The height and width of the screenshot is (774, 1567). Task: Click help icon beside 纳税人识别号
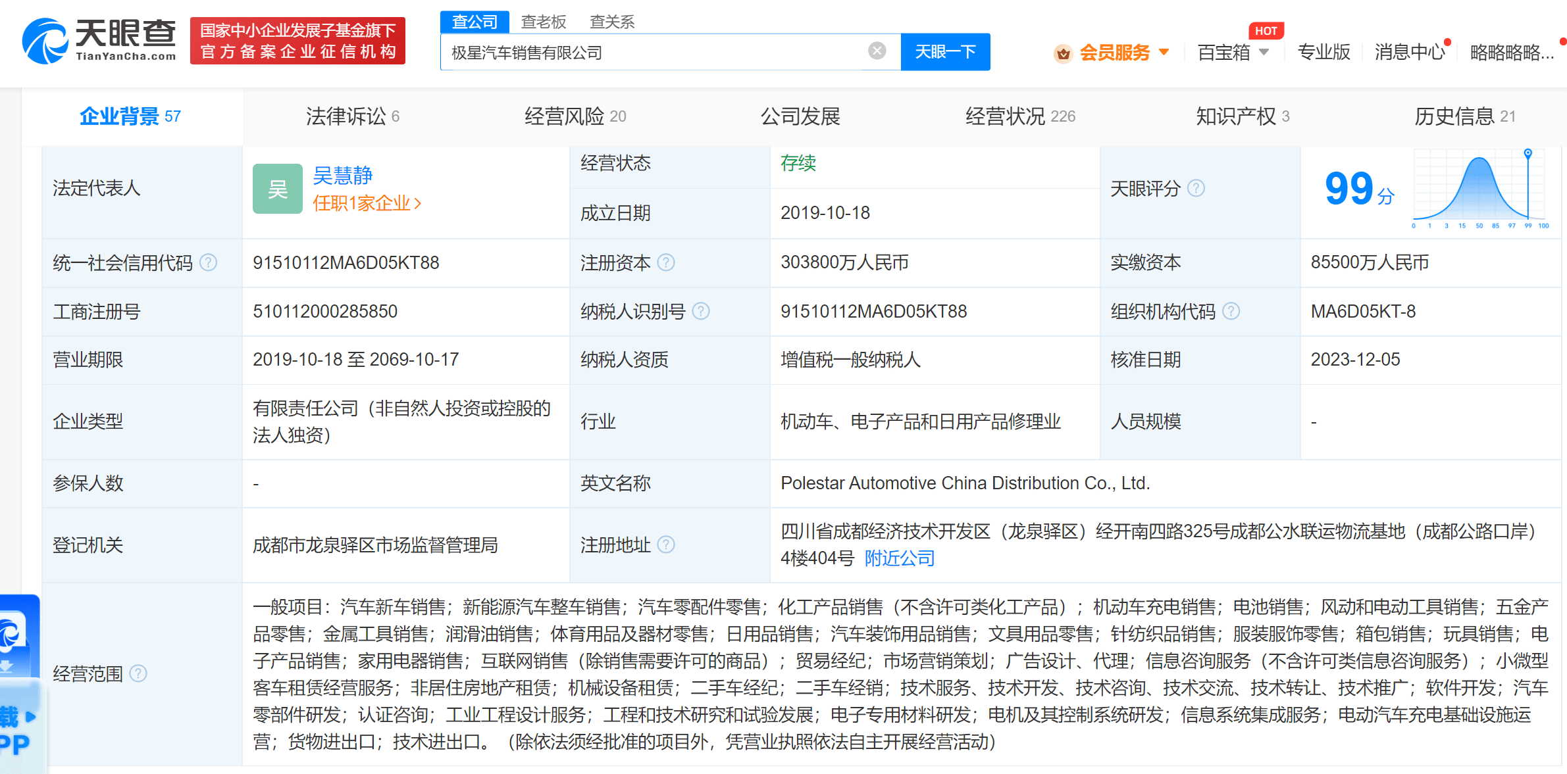point(701,311)
